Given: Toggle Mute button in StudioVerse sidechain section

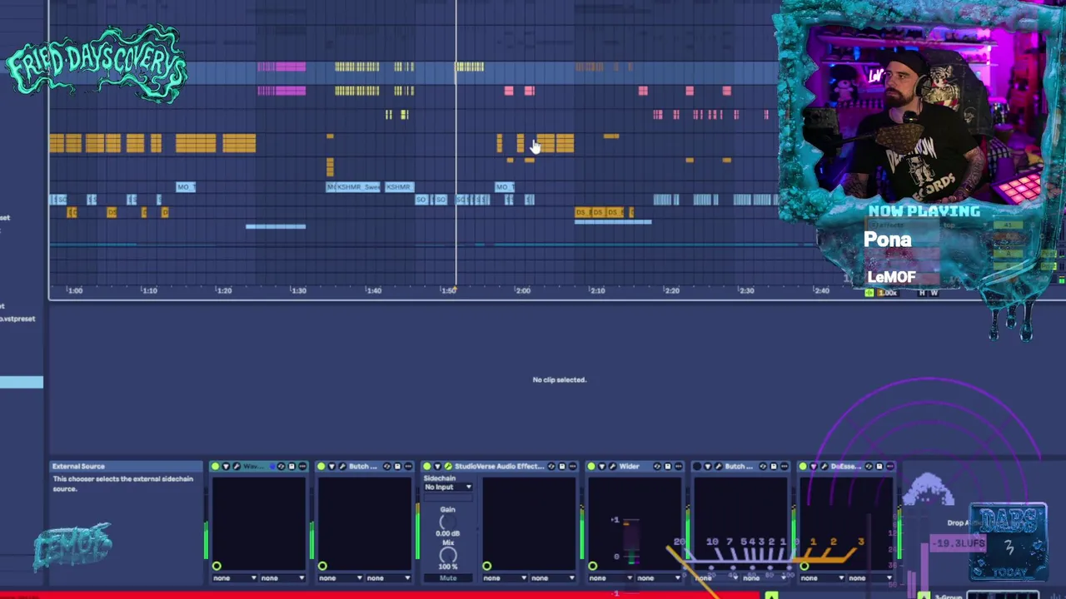Looking at the screenshot, I should coord(448,577).
